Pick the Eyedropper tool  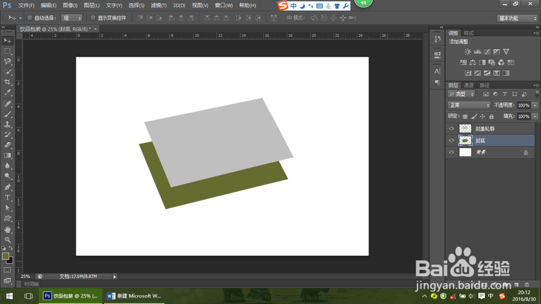coord(8,93)
